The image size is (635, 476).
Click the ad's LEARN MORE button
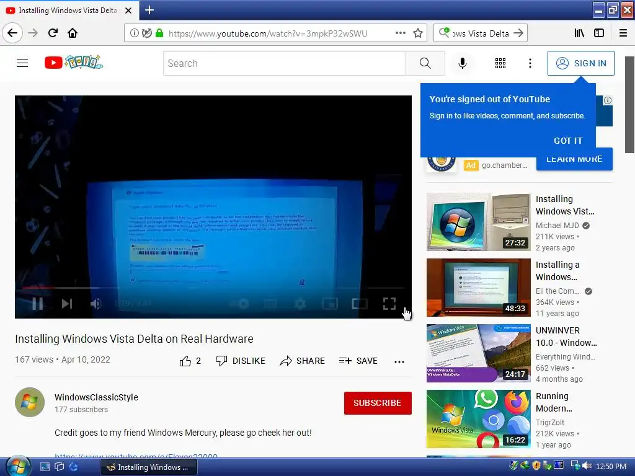click(x=574, y=160)
